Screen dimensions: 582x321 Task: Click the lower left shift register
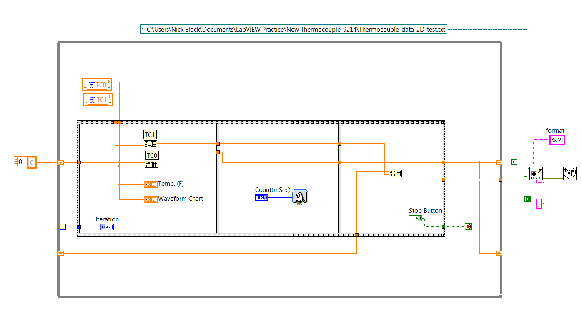60,253
